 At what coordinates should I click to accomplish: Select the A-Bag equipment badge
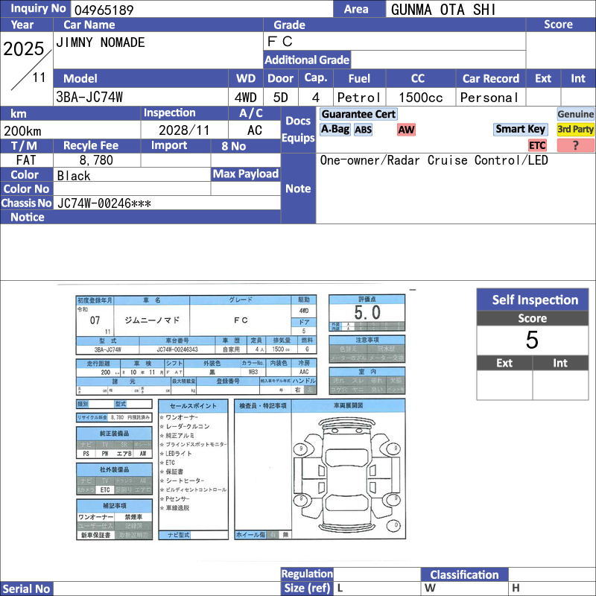coord(335,129)
